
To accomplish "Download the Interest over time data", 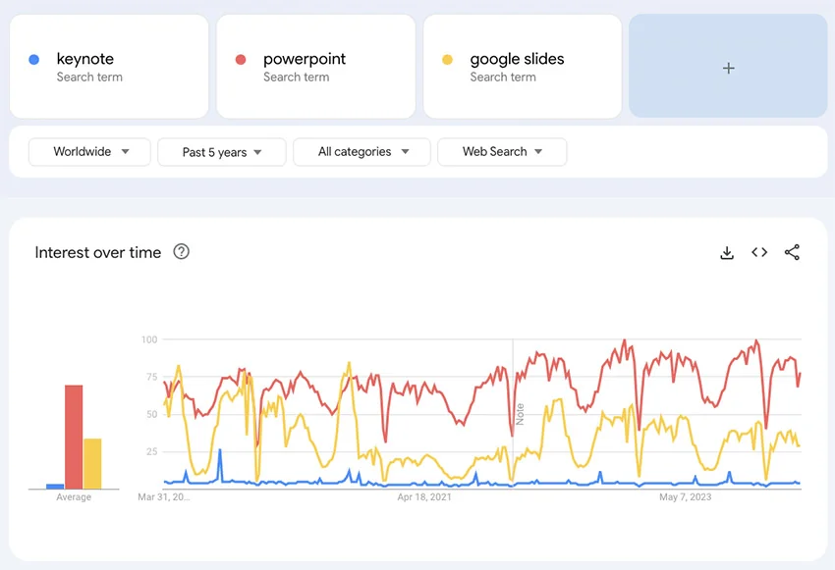I will (x=727, y=252).
